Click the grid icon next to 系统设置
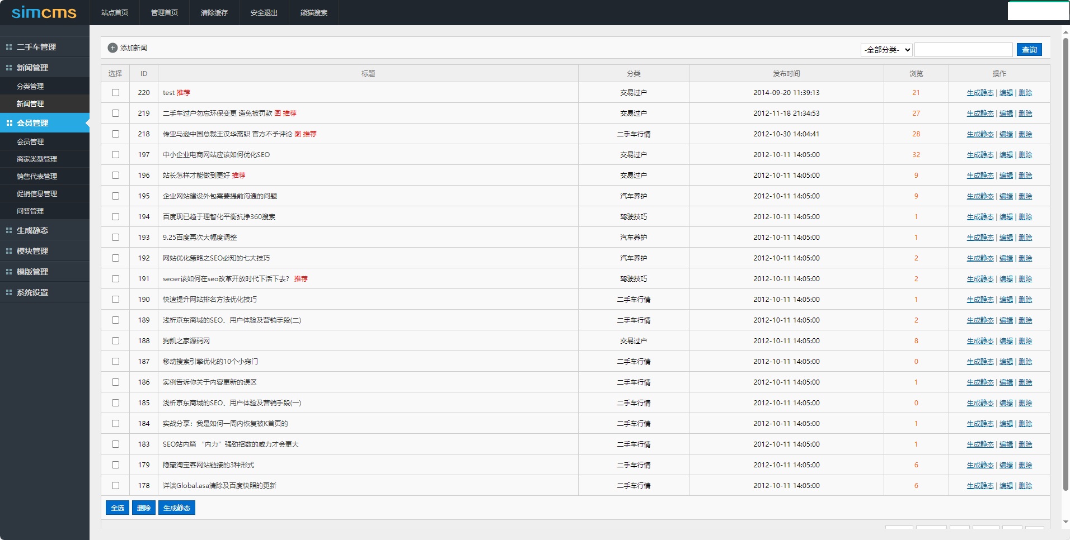The height and width of the screenshot is (540, 1070). [9, 292]
